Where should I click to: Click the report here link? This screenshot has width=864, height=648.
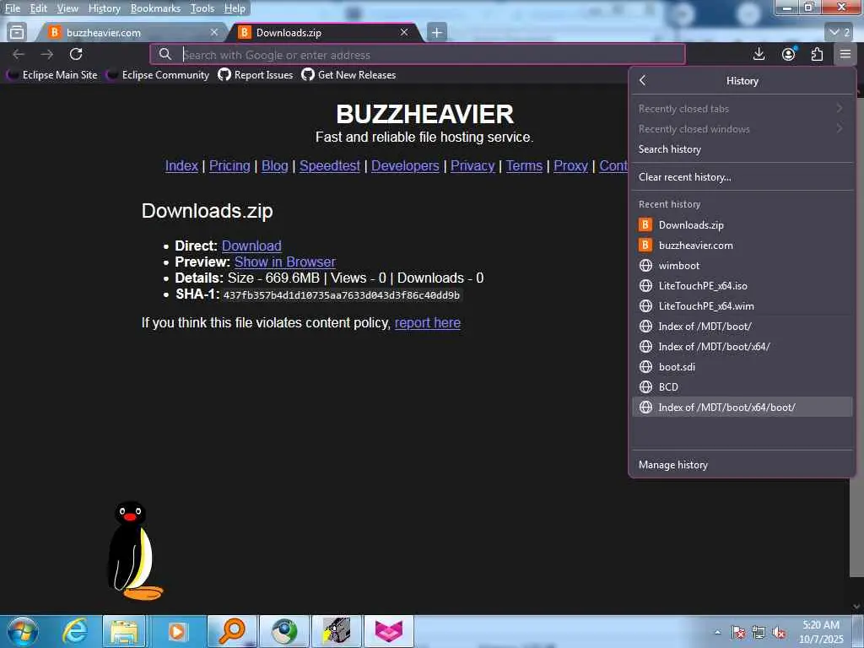click(428, 323)
